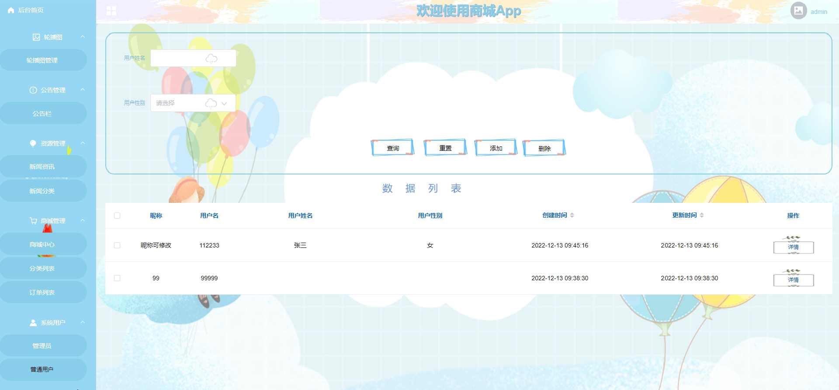View 详情 for user 99999
This screenshot has height=390, width=839.
click(794, 280)
